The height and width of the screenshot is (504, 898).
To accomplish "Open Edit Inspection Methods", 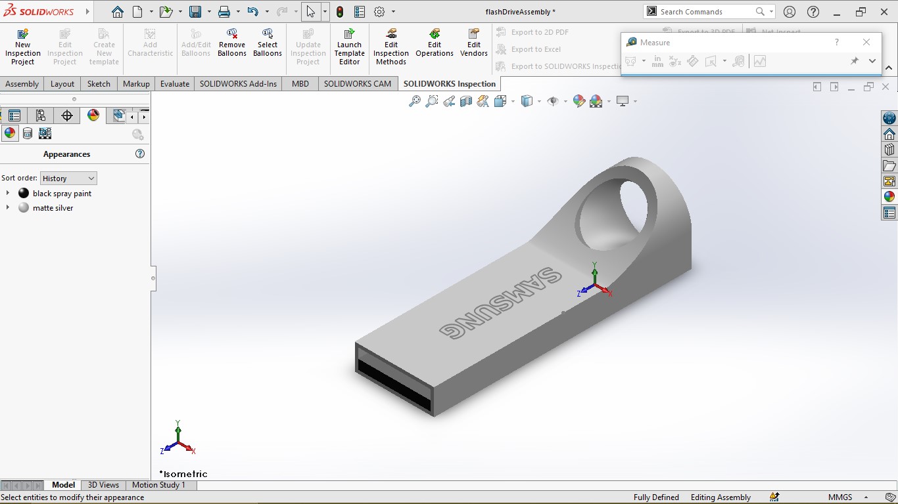I will [391, 46].
